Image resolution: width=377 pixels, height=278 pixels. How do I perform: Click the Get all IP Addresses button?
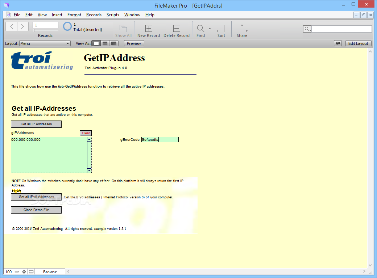(36, 124)
